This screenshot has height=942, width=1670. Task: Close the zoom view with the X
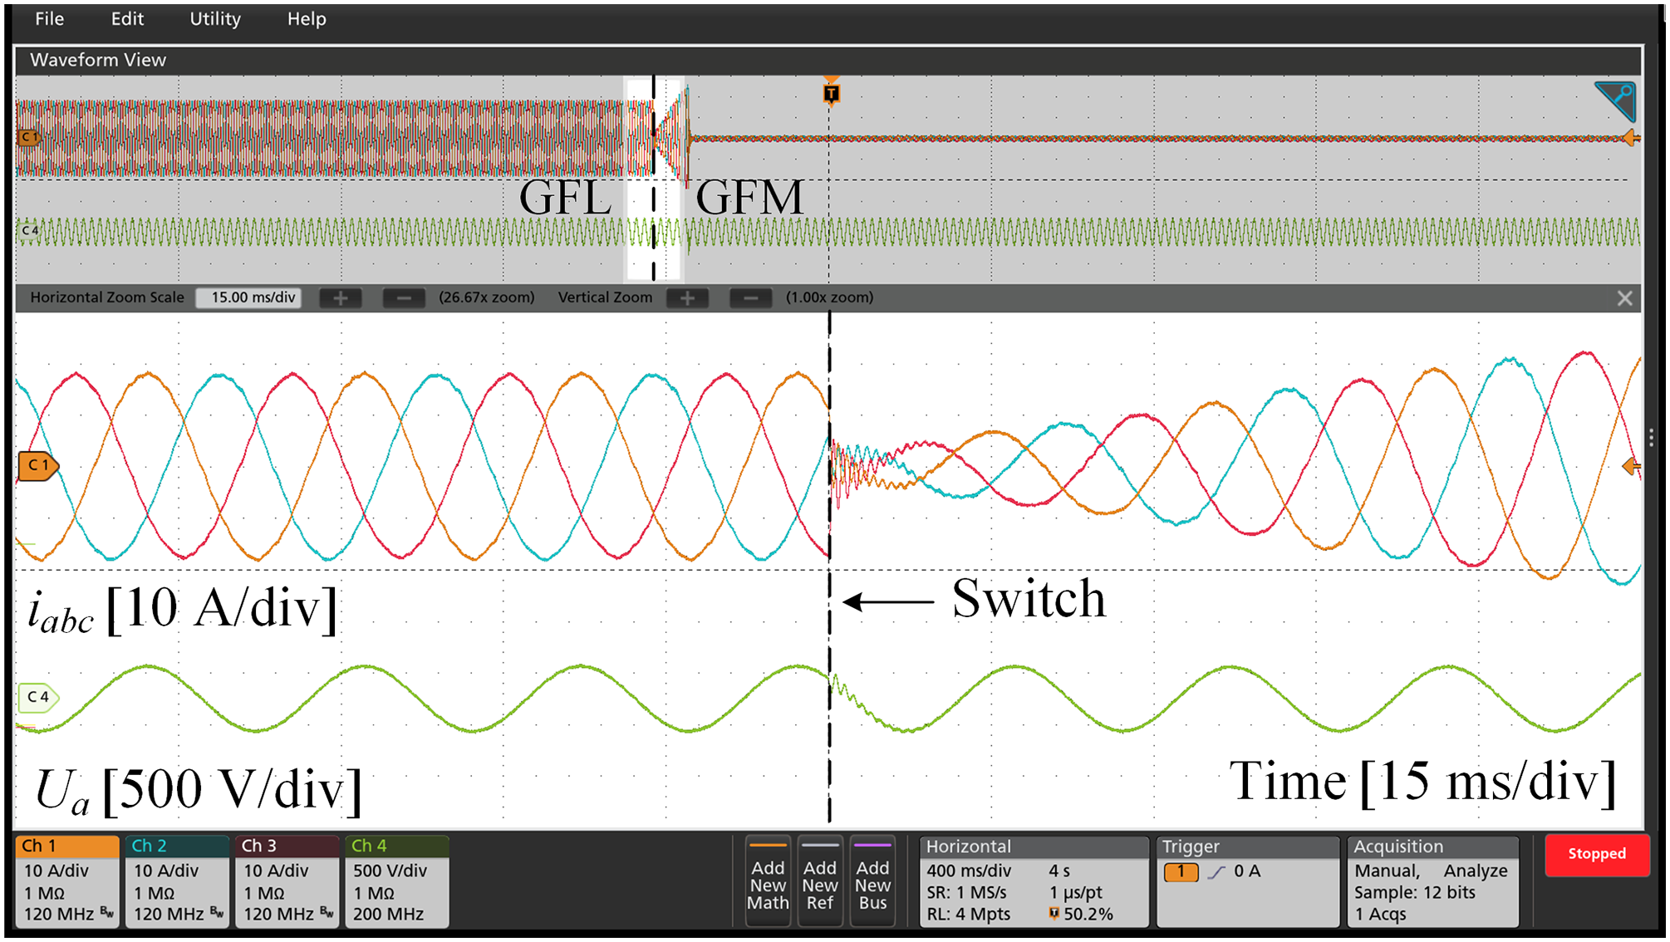click(1625, 298)
